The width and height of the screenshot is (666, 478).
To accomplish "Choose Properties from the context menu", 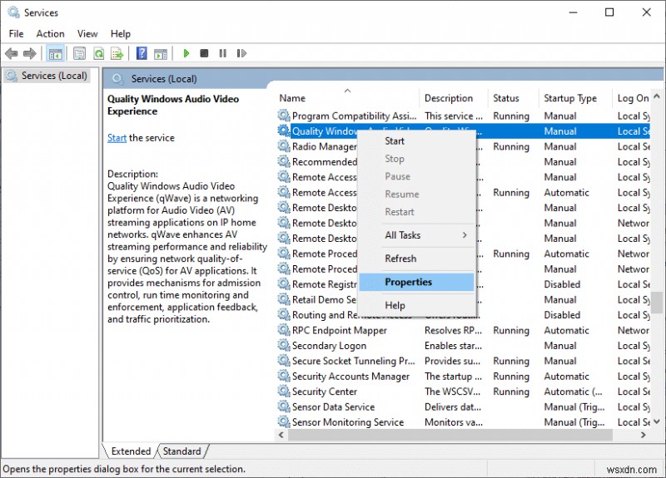I will [408, 282].
